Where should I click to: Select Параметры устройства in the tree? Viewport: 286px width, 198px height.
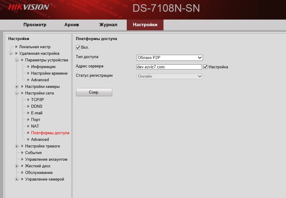click(x=46, y=60)
